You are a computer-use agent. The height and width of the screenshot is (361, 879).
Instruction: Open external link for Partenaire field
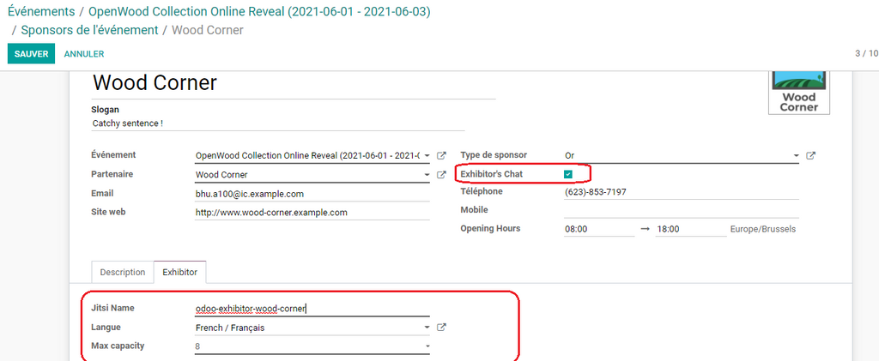pyautogui.click(x=441, y=175)
